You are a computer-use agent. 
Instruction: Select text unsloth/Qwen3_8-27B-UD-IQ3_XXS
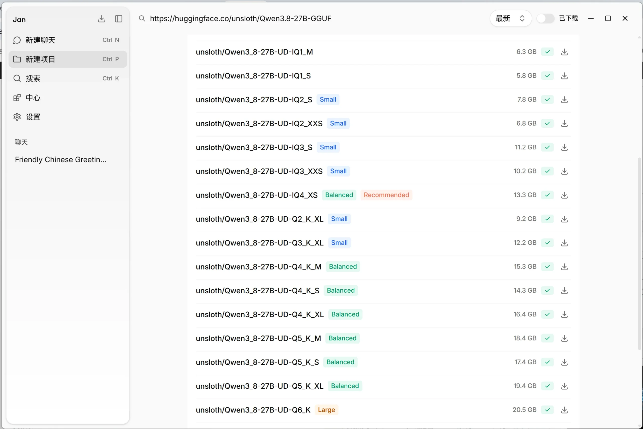(x=259, y=171)
